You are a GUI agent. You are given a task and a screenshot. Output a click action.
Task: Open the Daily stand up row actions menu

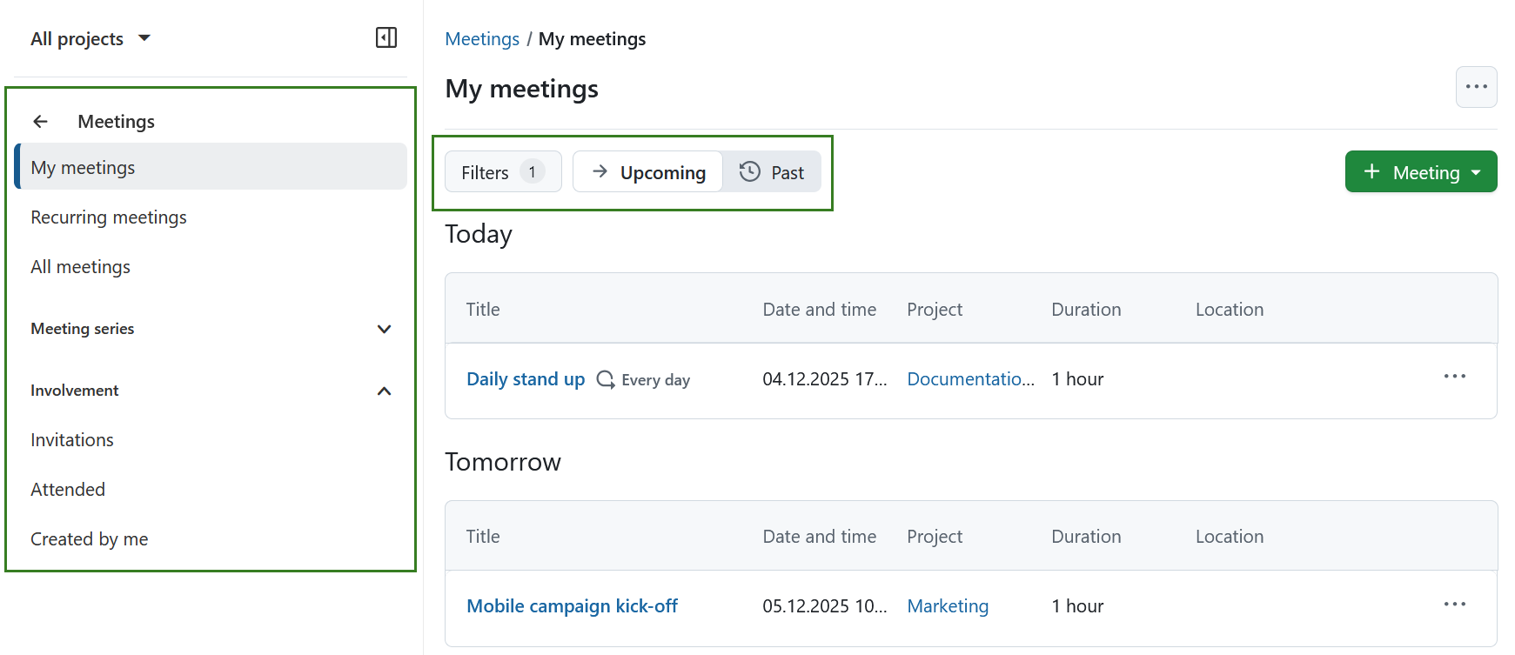point(1454,377)
